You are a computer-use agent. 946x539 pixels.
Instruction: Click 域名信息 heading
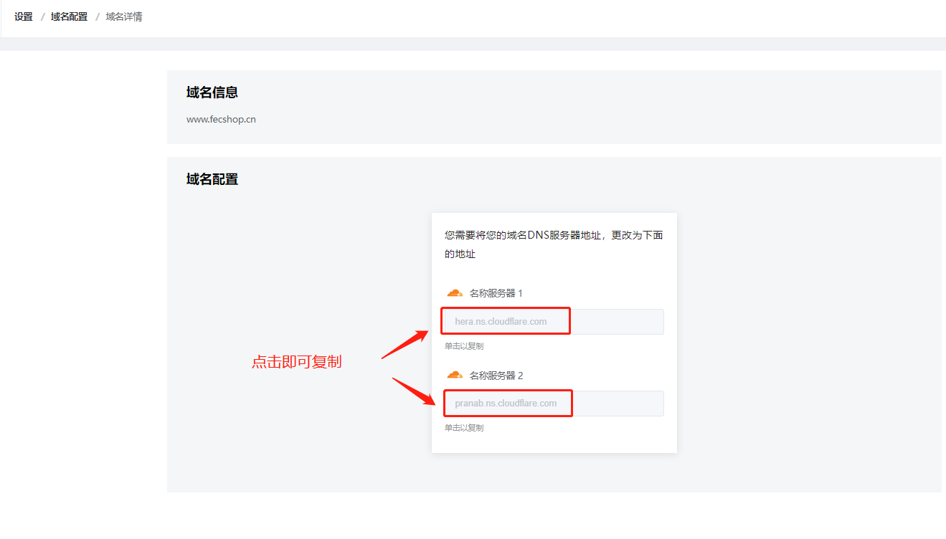pyautogui.click(x=212, y=92)
